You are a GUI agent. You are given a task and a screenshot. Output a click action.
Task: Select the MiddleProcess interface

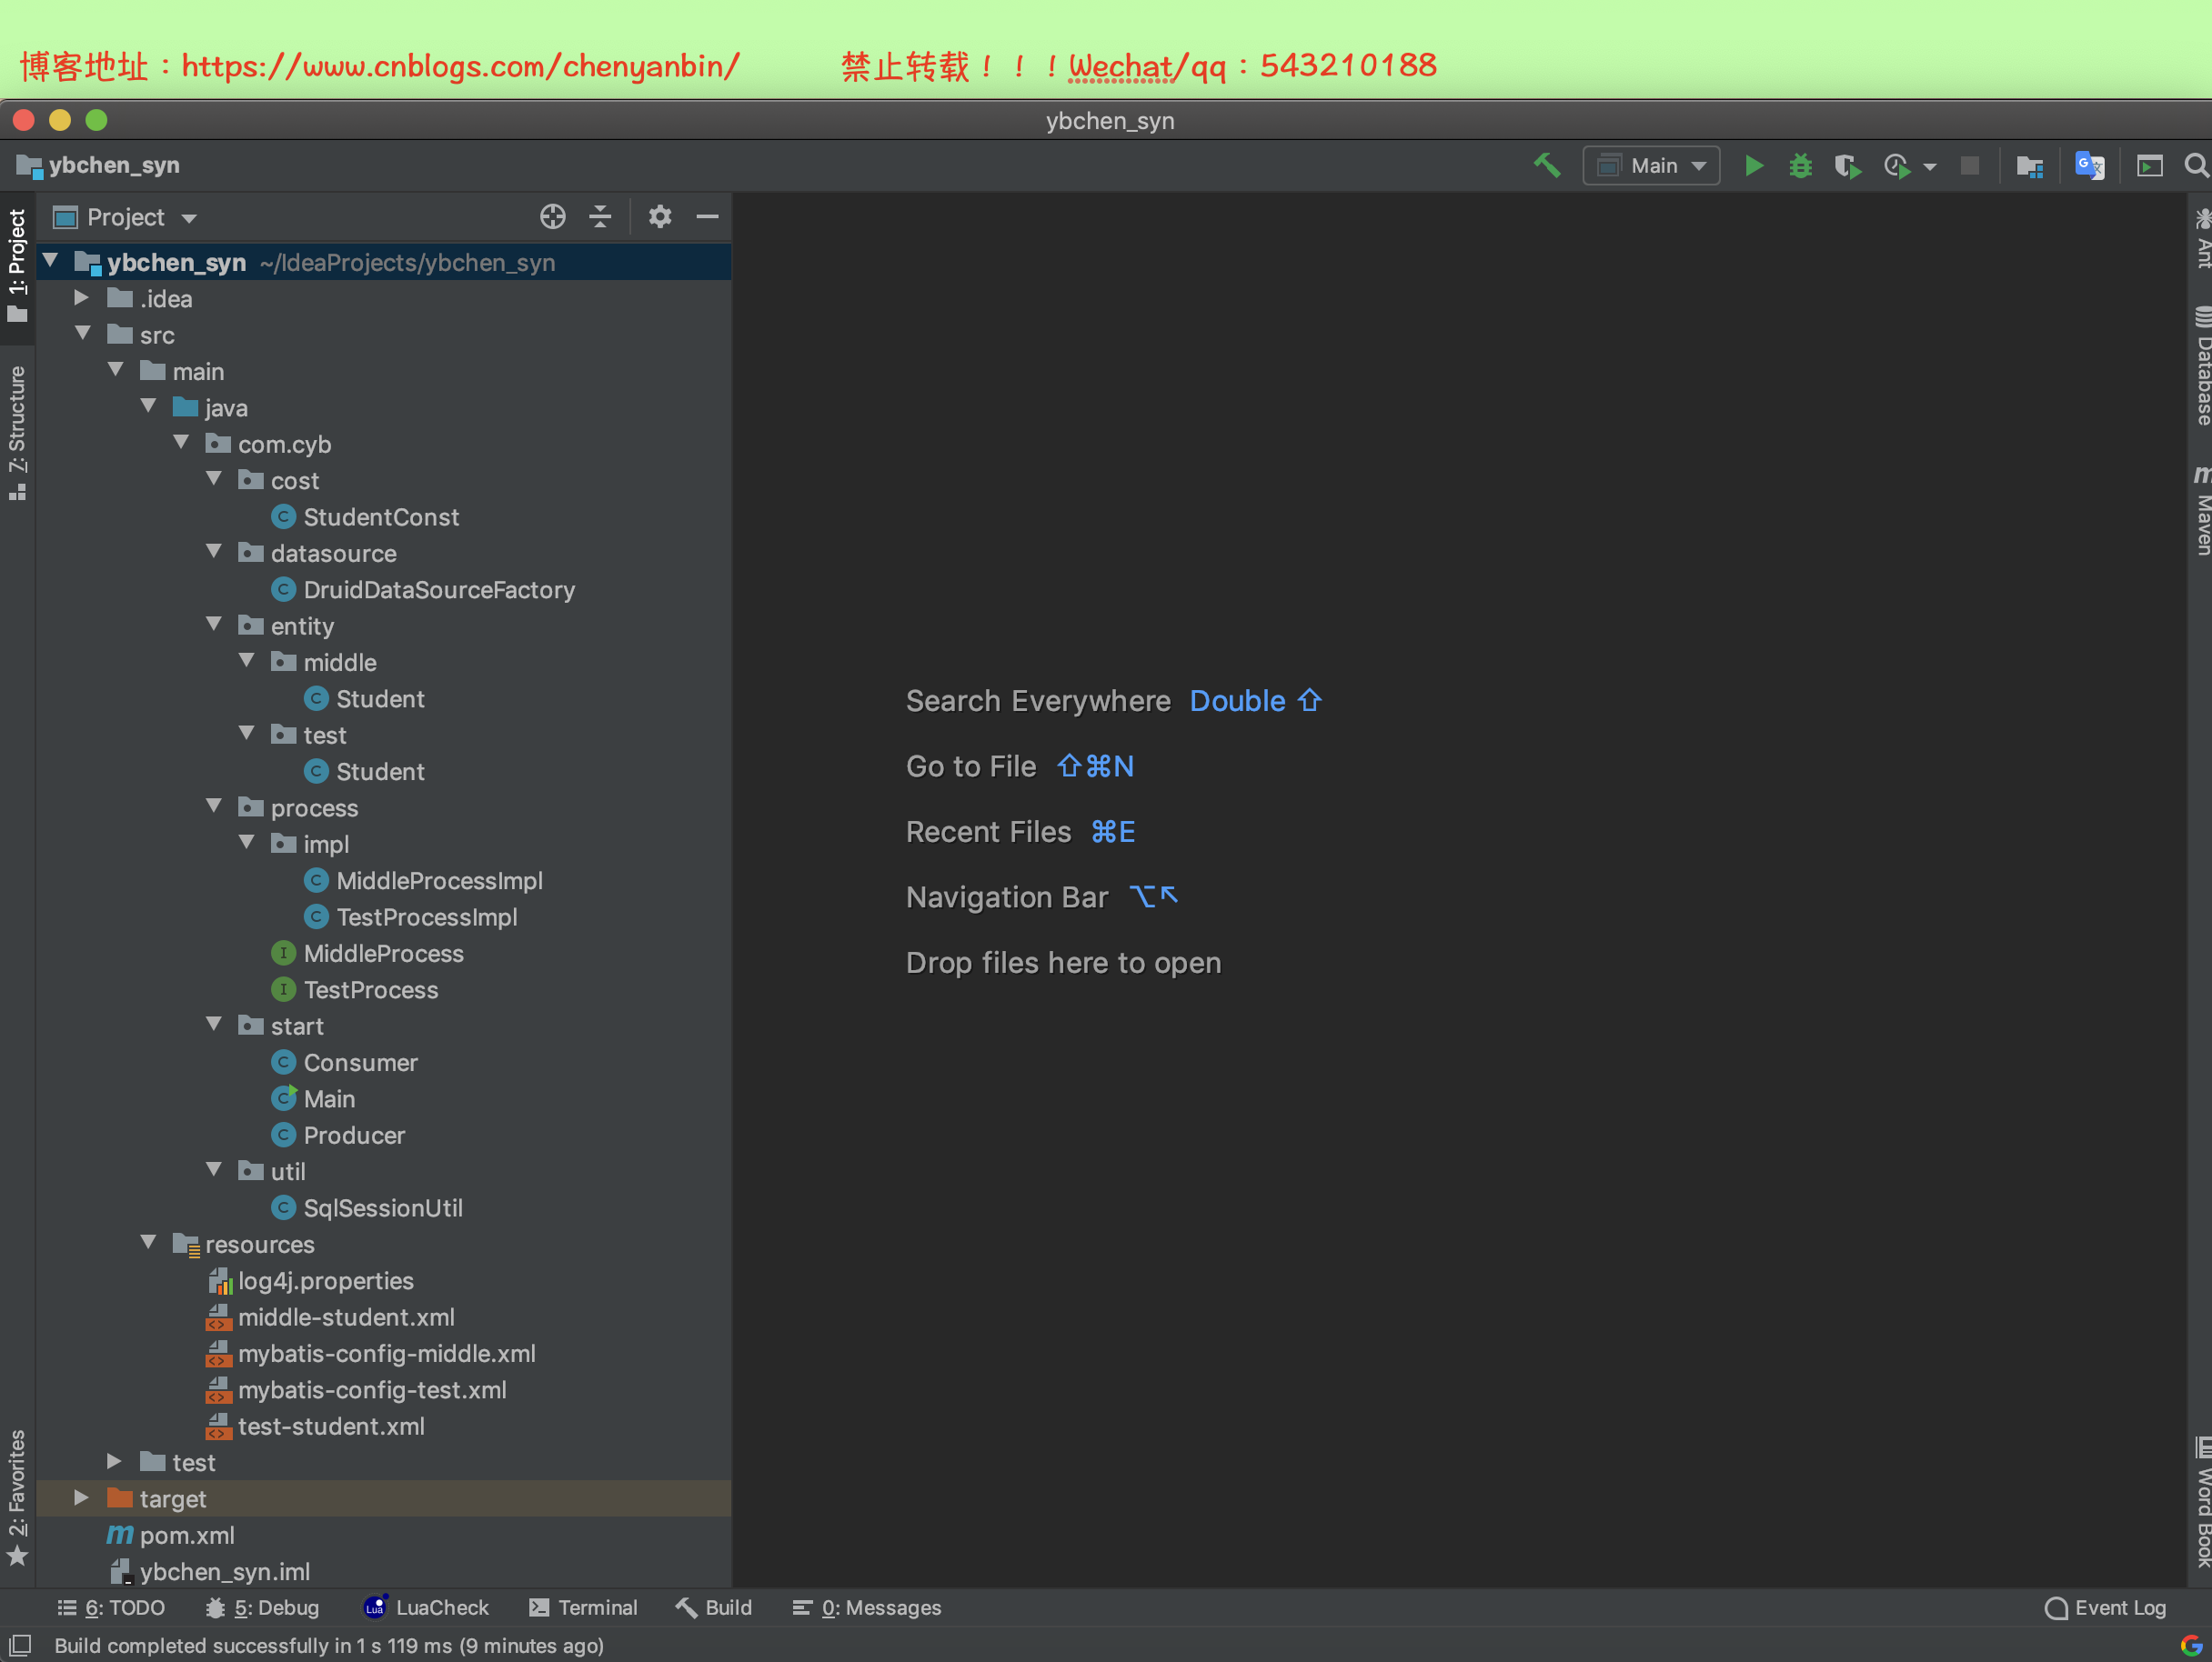point(367,954)
